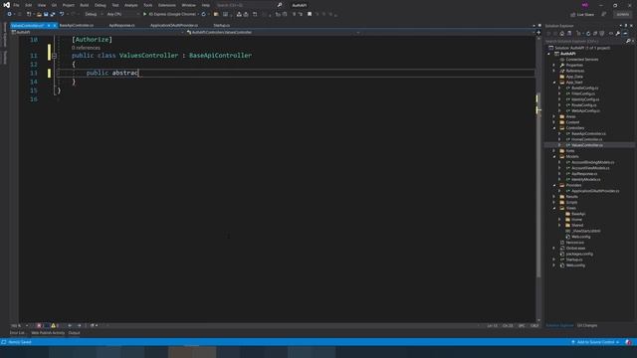This screenshot has width=637, height=358.
Task: Open the Build menu
Action: click(84, 5)
